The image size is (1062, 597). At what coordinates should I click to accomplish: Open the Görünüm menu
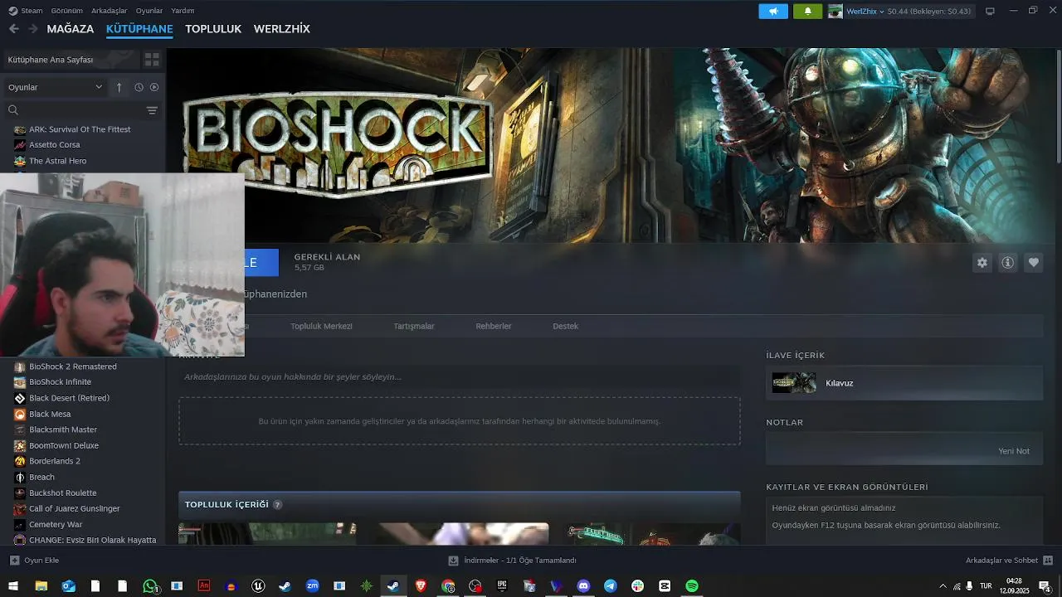tap(67, 11)
